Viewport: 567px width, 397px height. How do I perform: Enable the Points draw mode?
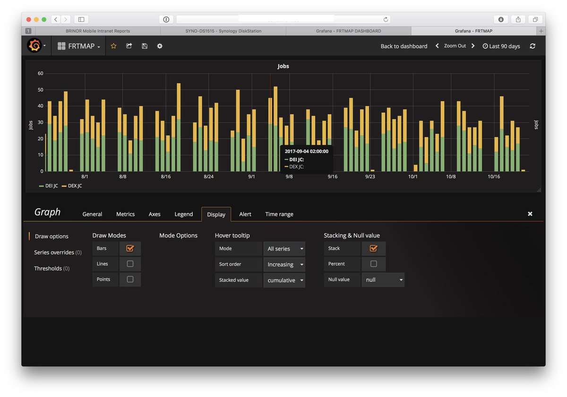pyautogui.click(x=130, y=279)
